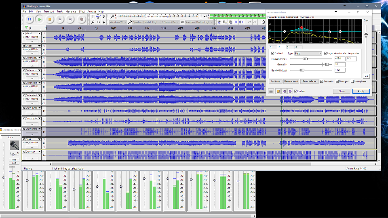Open the Generate menu
The image size is (388, 218).
[x=71, y=11]
